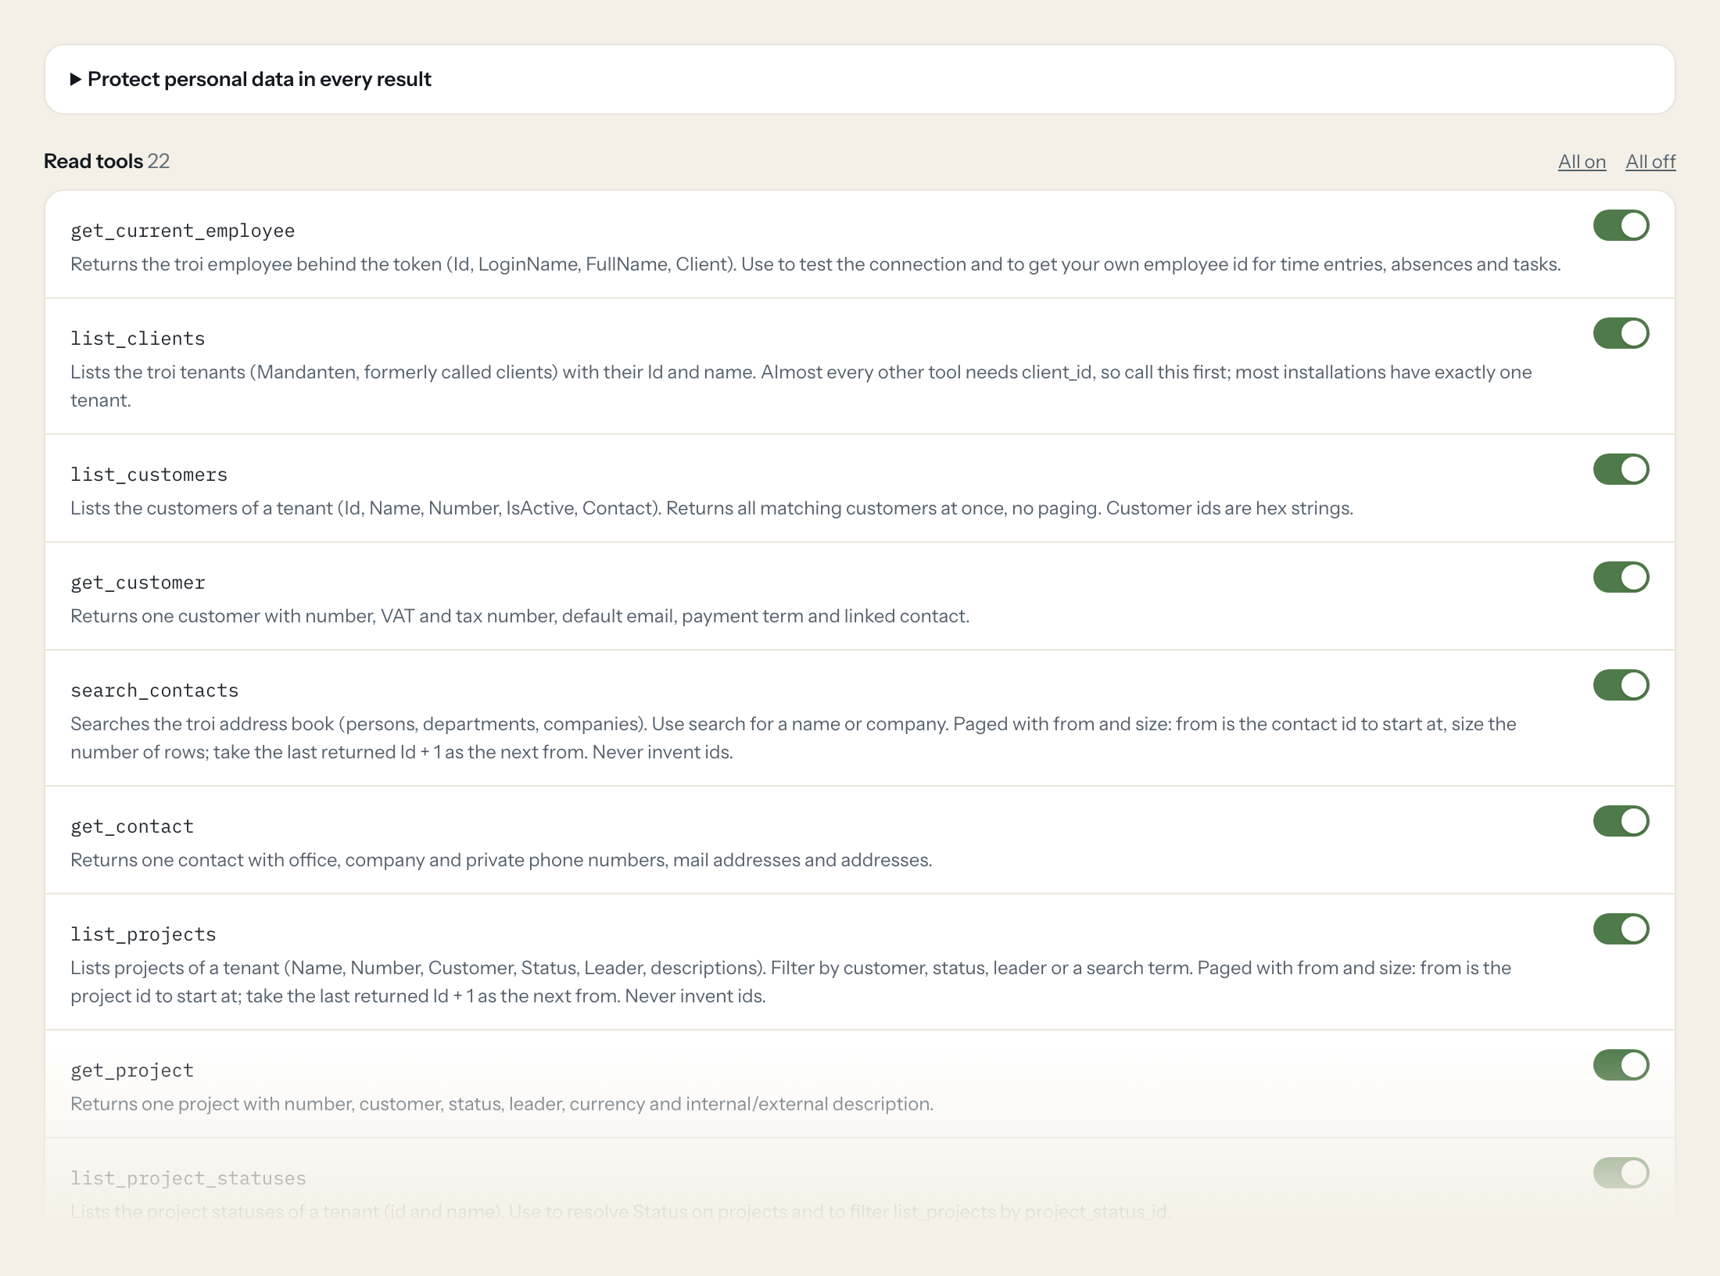Click the list_project_statuses tool name
1720x1276 pixels.
[188, 1178]
